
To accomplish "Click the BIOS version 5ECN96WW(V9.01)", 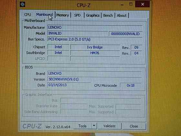I will pos(95,79).
